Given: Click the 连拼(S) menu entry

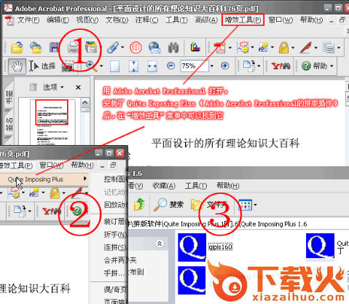Looking at the screenshot, I should point(115,247).
